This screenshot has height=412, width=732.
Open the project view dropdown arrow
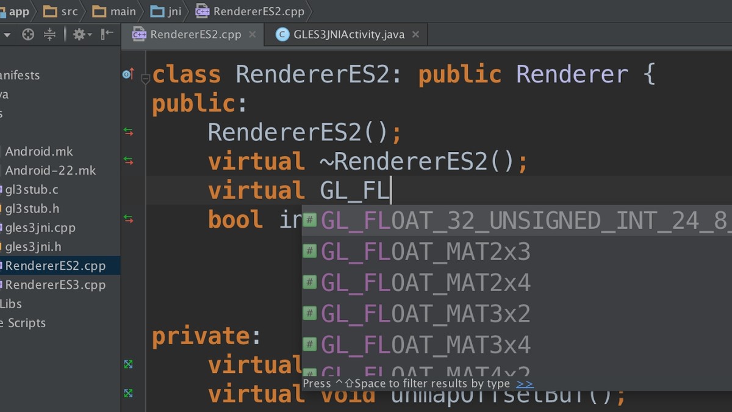tap(7, 35)
